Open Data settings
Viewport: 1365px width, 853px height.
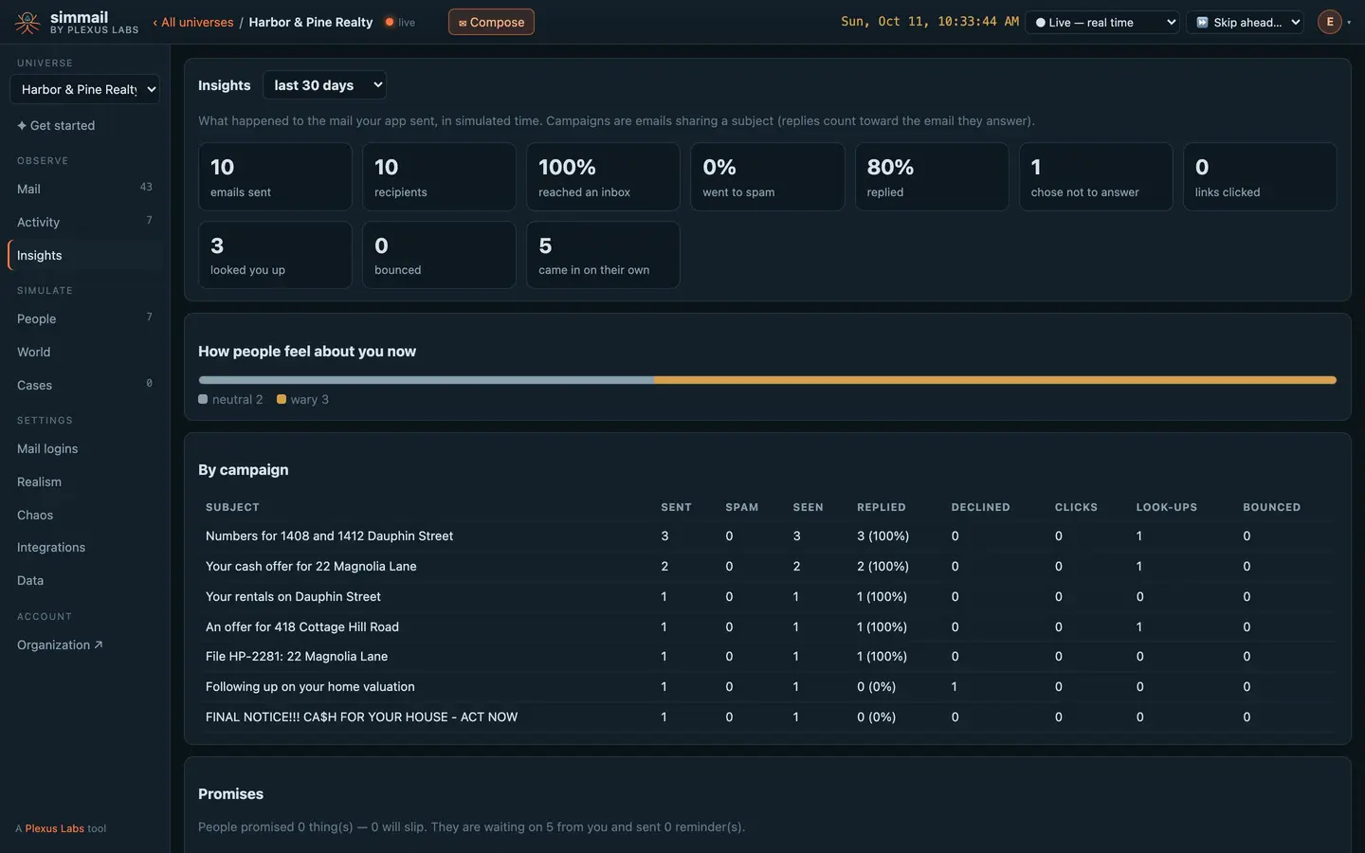(84, 580)
